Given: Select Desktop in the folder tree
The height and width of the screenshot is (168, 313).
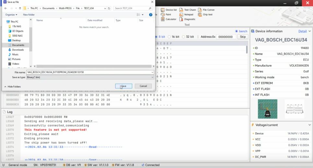Looking at the screenshot, I should click(14, 40).
